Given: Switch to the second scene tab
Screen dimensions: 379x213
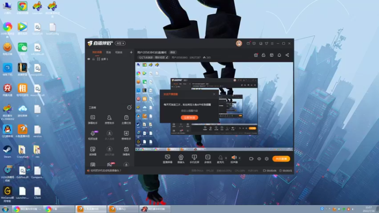Looking at the screenshot, I should (108, 52).
